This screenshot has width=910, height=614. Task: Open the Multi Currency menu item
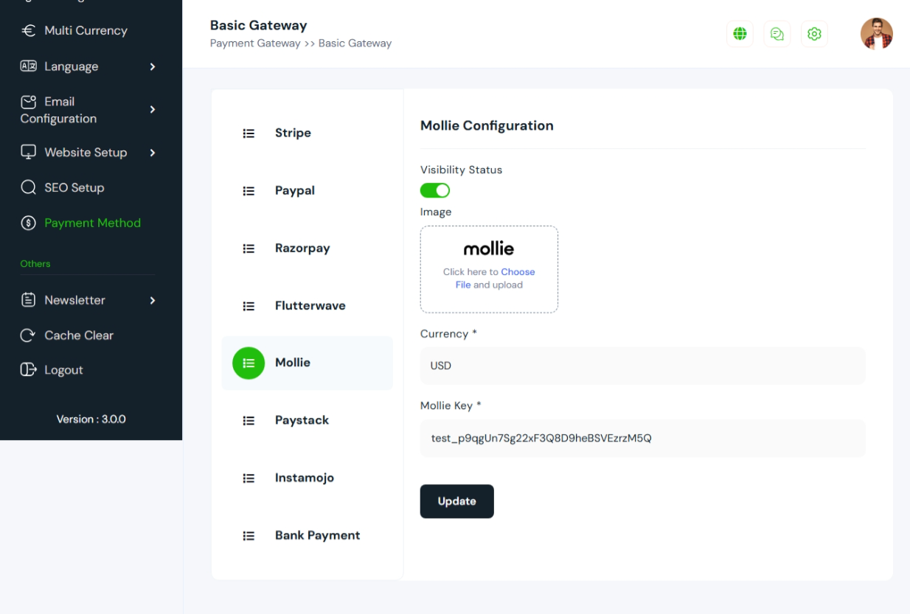(x=86, y=30)
